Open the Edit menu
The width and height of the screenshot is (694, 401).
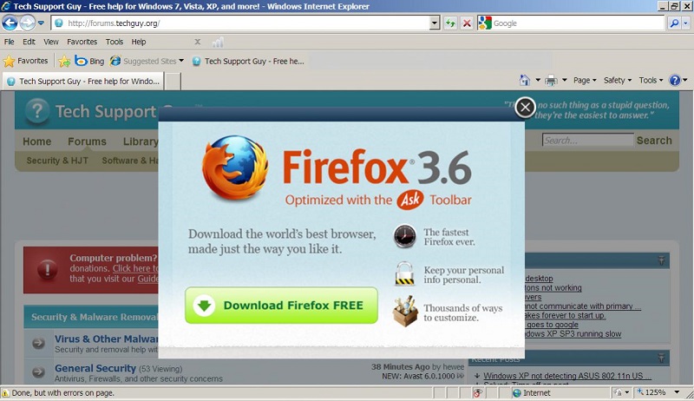29,42
